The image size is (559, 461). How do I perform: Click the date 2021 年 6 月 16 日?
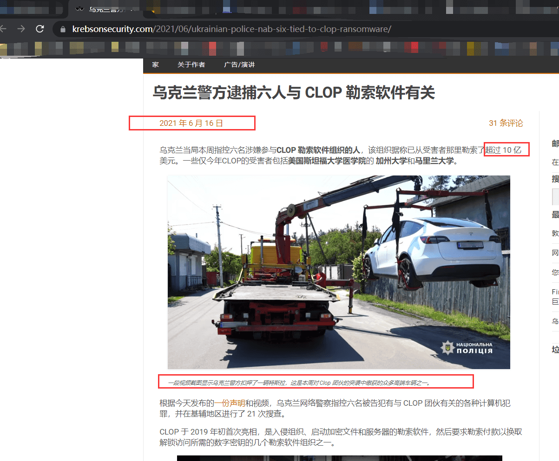[x=191, y=123]
